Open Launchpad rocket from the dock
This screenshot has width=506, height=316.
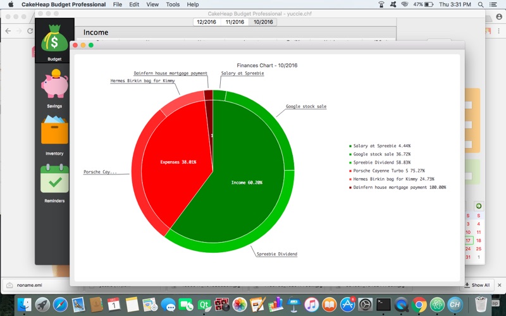[x=42, y=305]
